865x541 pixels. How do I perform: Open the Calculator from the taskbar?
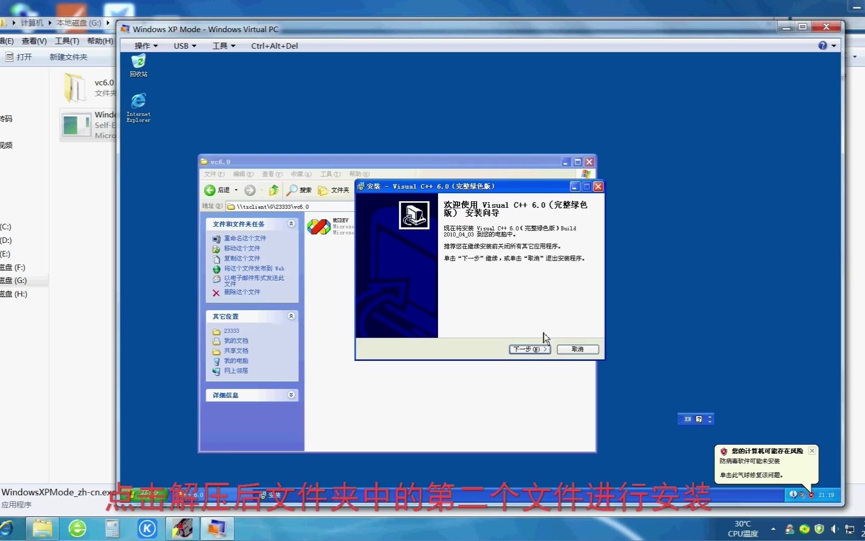112,528
